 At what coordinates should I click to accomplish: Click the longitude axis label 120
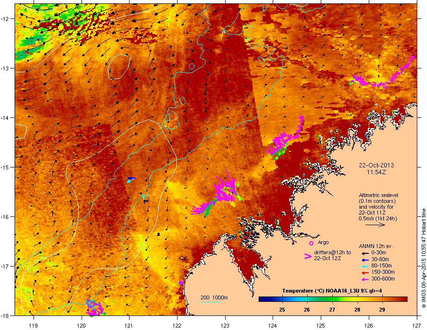[x=82, y=325]
